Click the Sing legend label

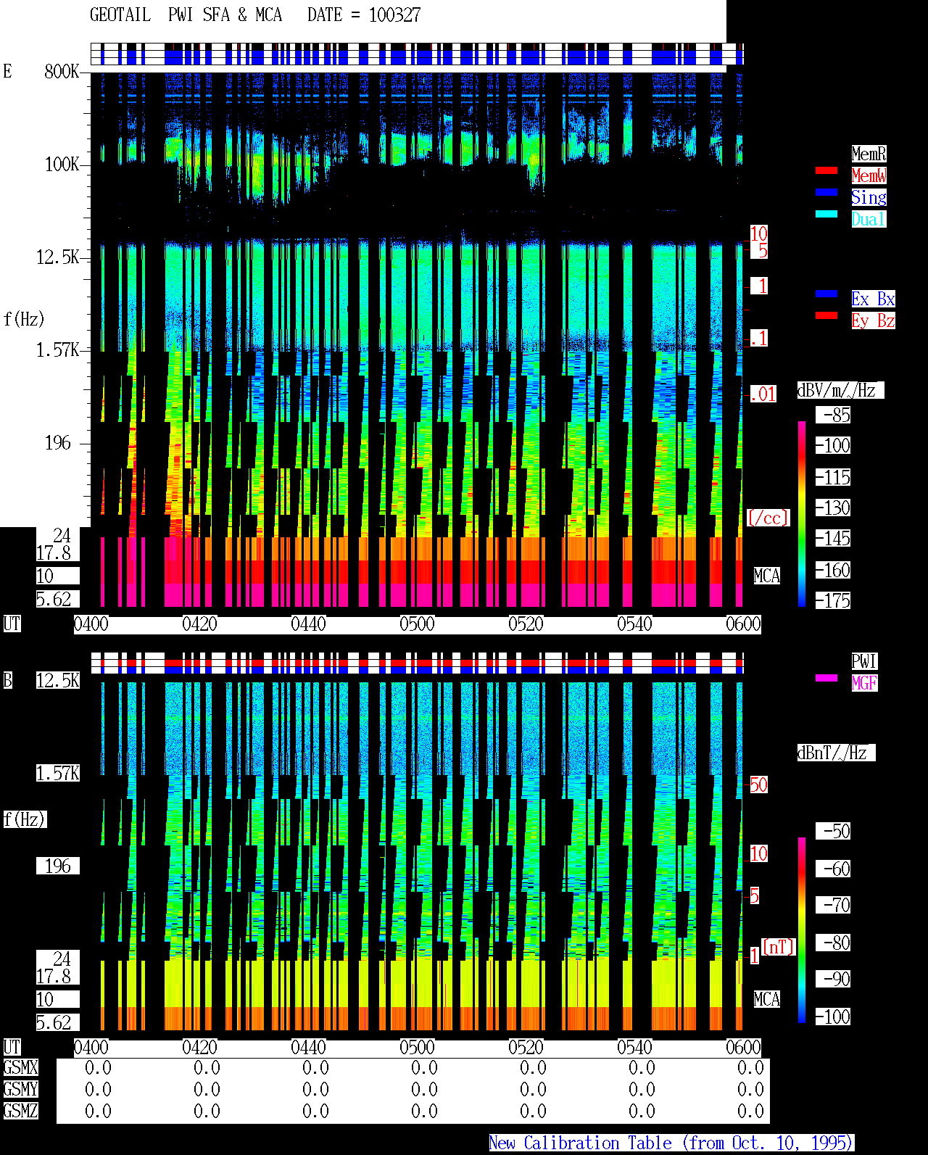[869, 197]
